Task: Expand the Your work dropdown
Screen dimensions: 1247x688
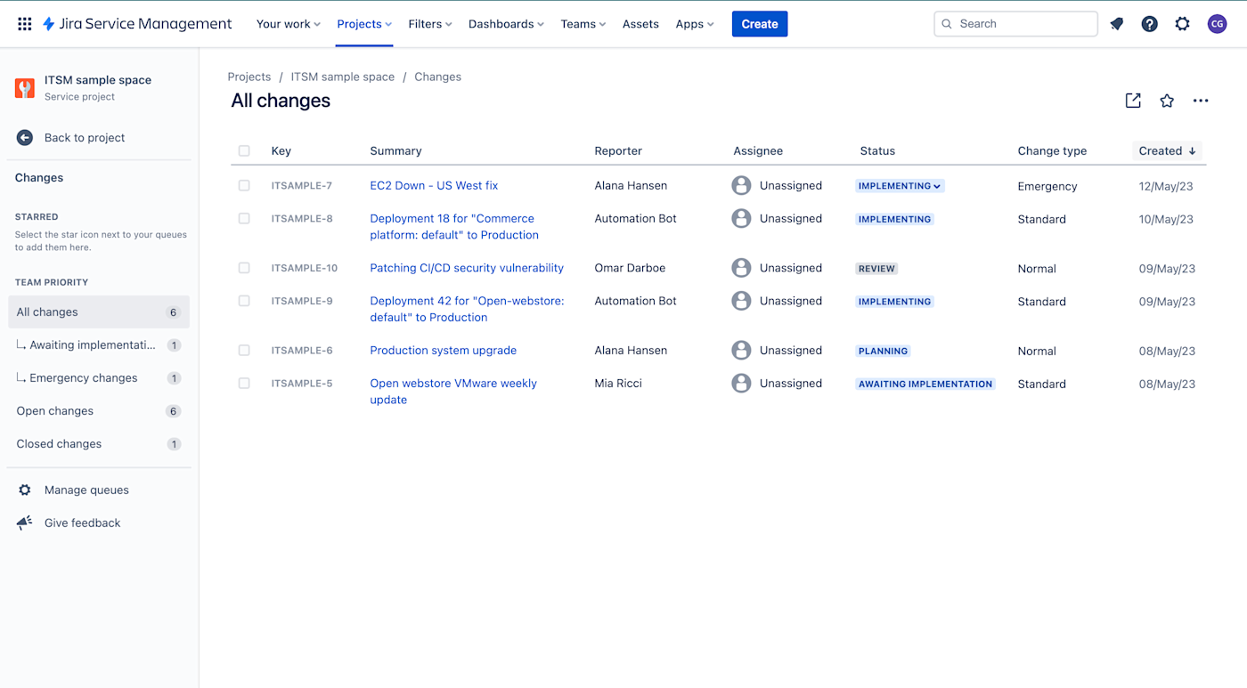Action: point(289,24)
